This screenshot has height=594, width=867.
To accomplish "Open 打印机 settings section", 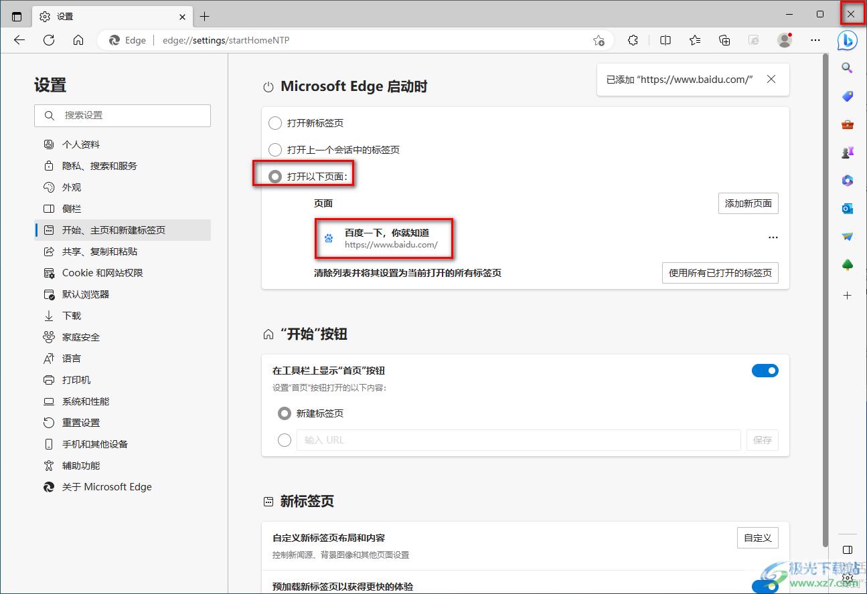I will click(123, 380).
